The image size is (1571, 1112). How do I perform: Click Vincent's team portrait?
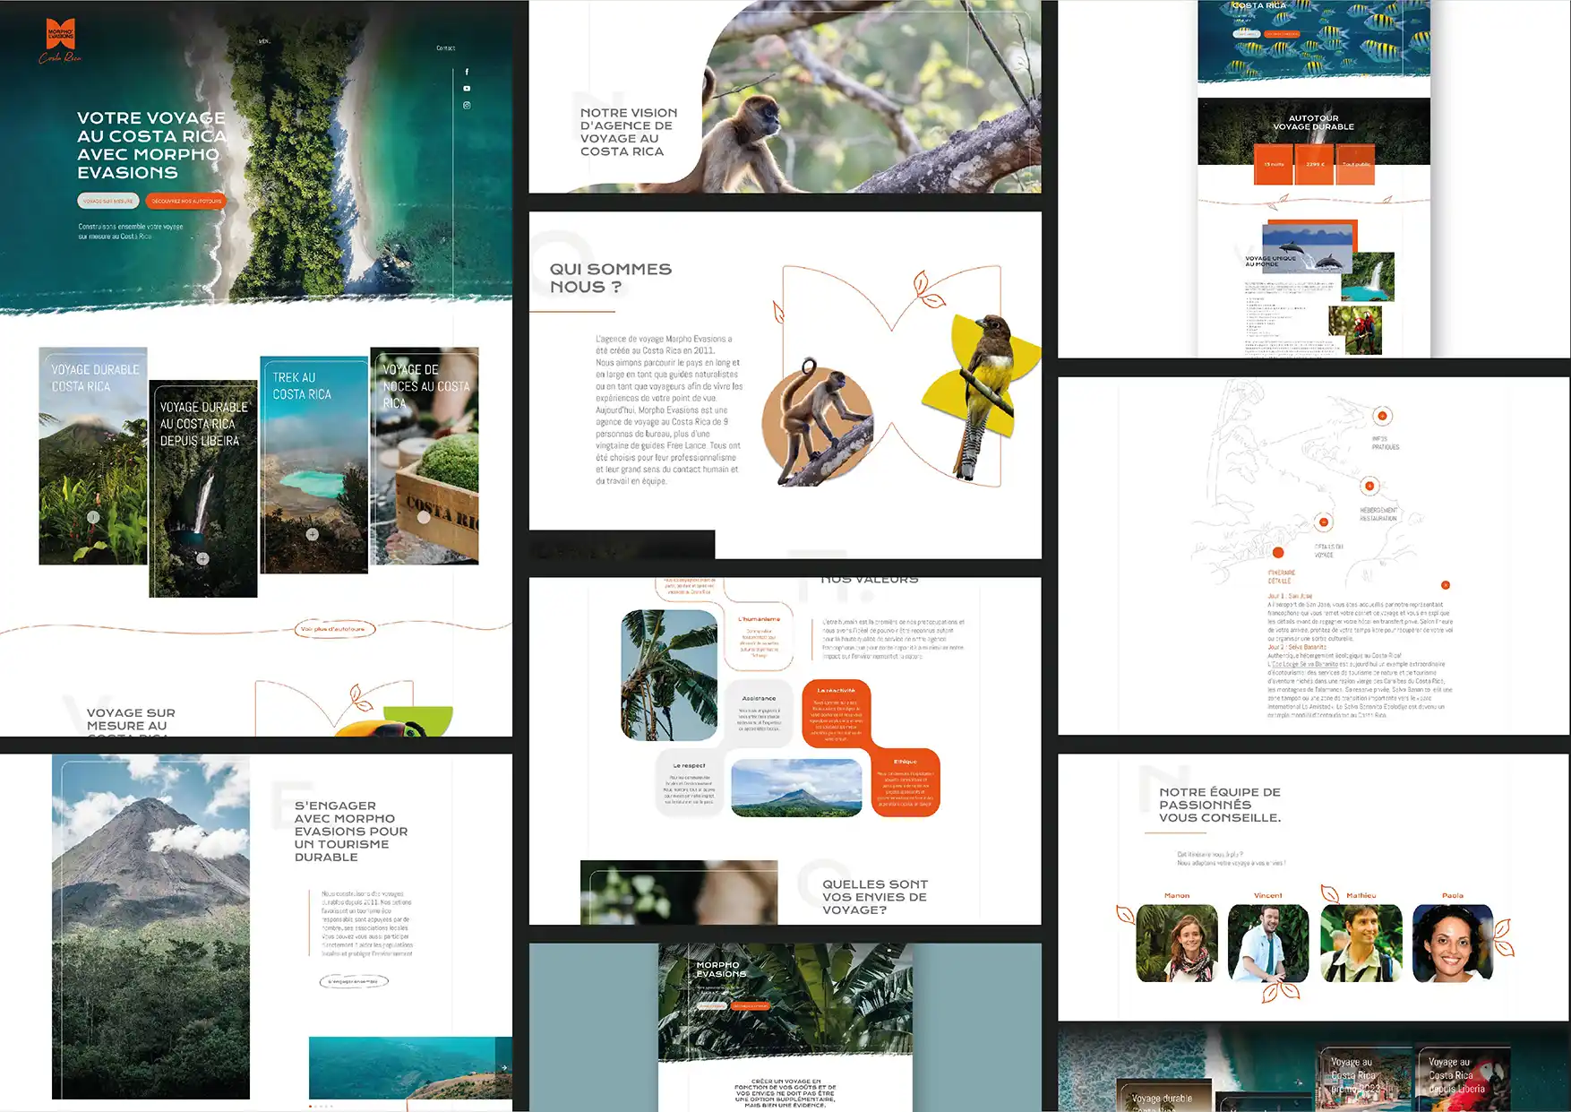[1268, 943]
